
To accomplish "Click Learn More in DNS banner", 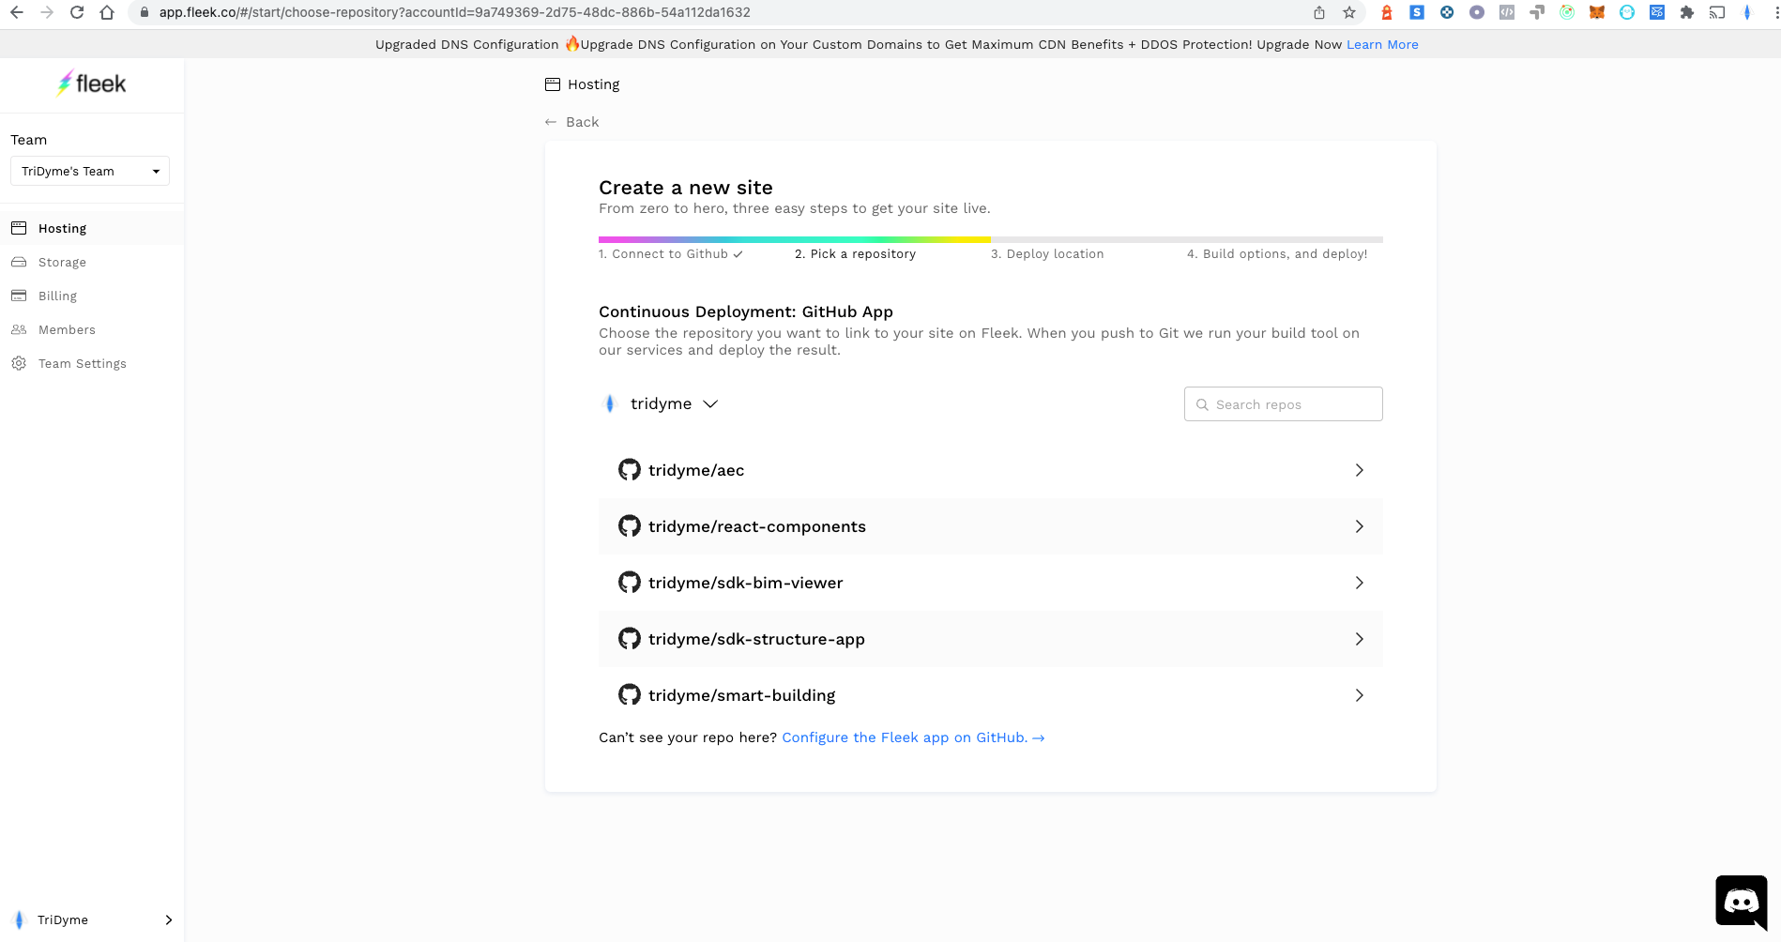I will [1382, 44].
